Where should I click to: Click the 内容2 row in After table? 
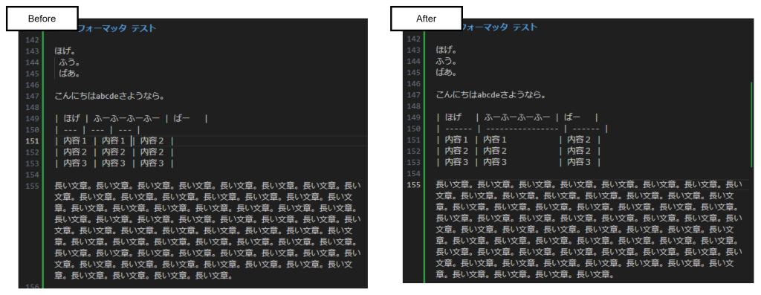pyautogui.click(x=518, y=152)
